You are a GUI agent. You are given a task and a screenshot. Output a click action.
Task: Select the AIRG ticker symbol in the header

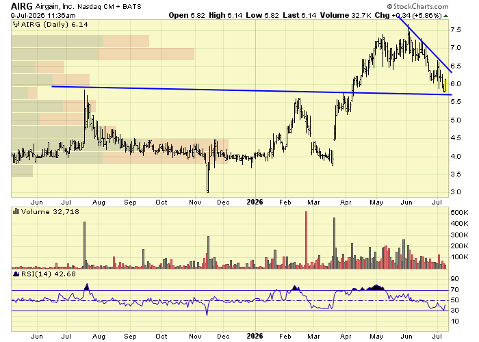tap(22, 6)
